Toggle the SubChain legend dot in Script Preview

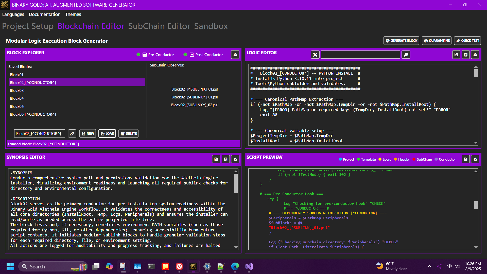pyautogui.click(x=414, y=159)
